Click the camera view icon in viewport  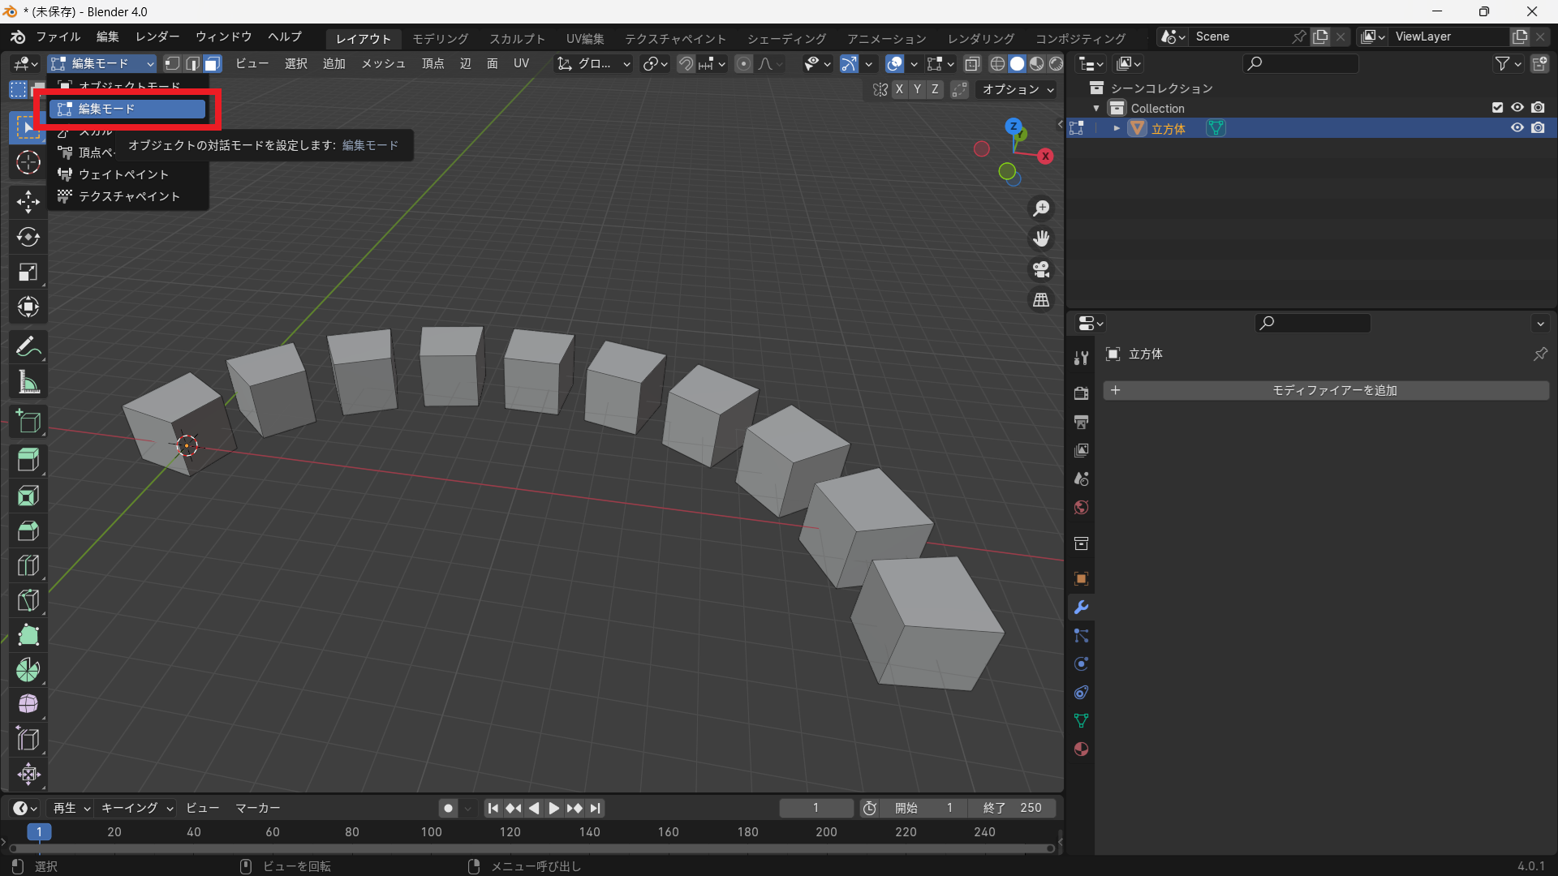point(1041,269)
